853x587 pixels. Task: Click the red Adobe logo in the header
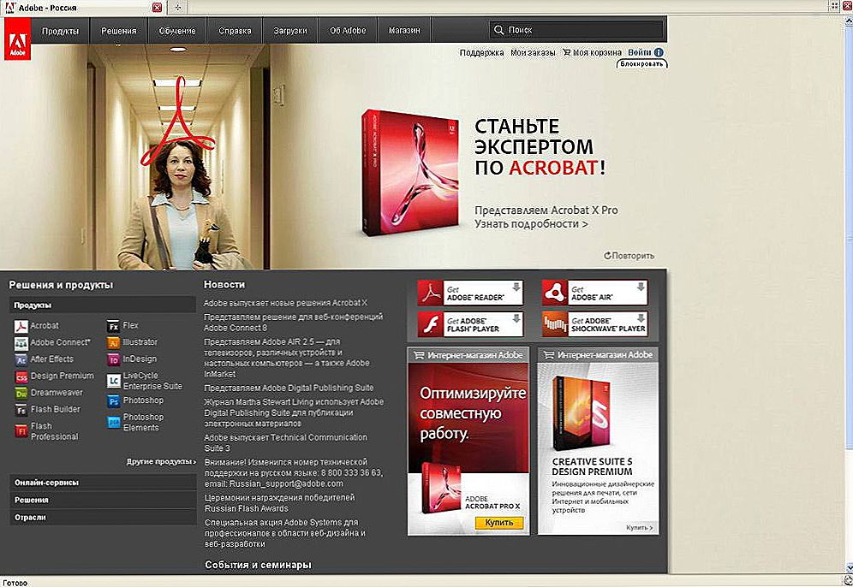17,39
